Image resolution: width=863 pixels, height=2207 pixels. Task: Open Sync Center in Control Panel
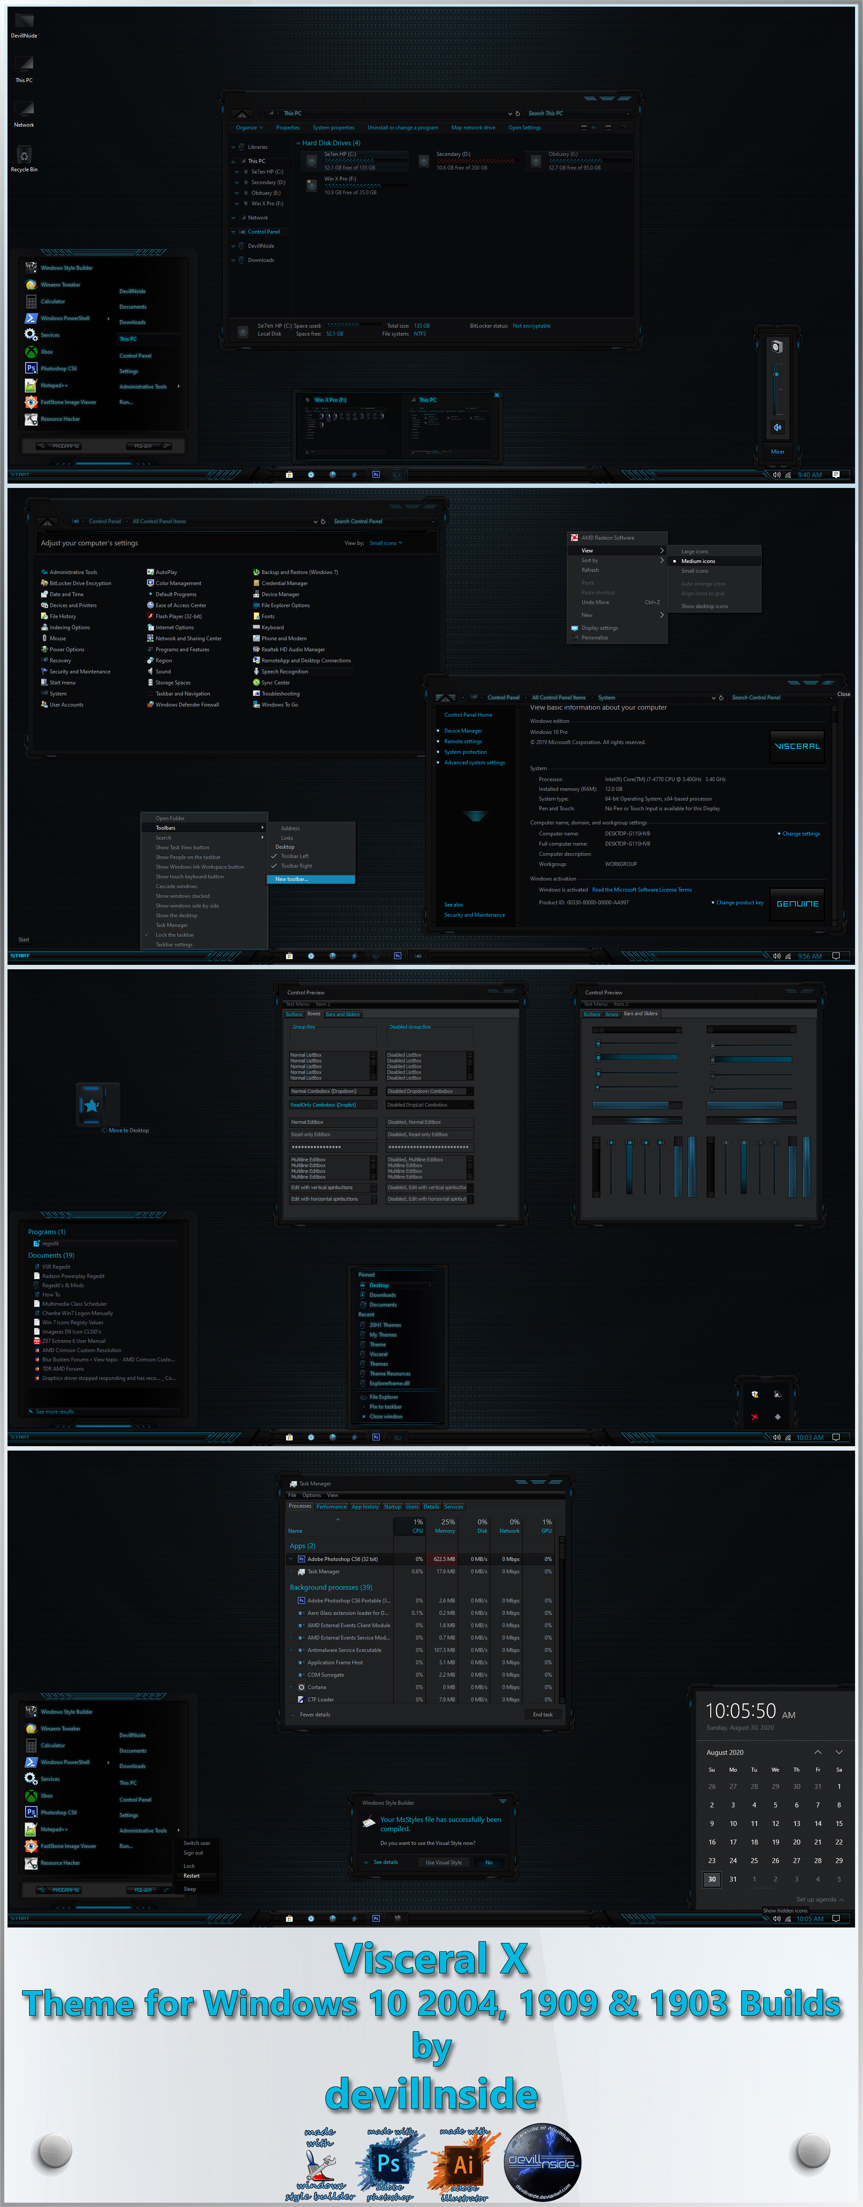271,683
